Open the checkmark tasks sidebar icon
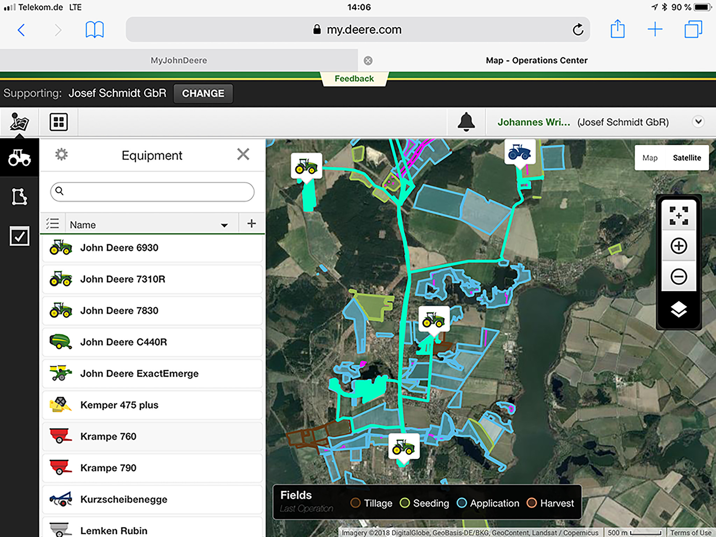Image resolution: width=716 pixels, height=537 pixels. click(x=19, y=236)
